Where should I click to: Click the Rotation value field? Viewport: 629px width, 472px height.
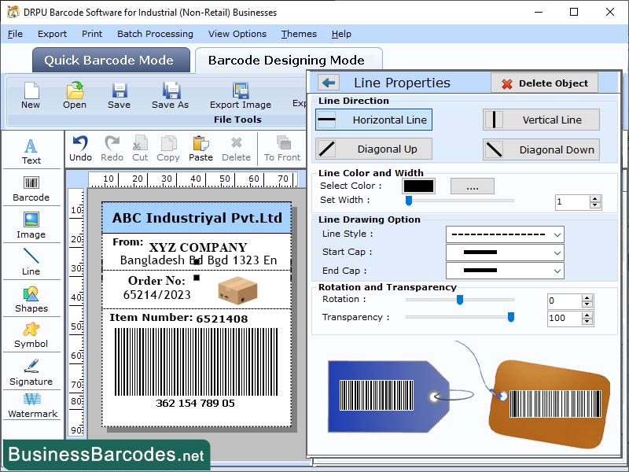point(565,301)
